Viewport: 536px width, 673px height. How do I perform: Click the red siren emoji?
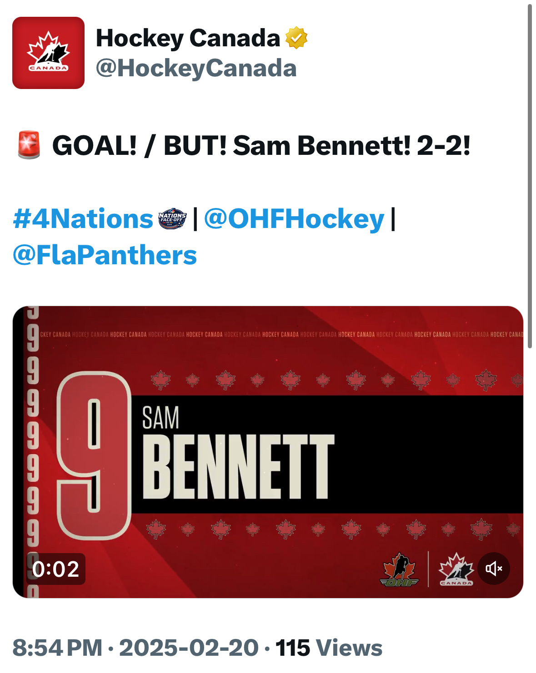29,145
